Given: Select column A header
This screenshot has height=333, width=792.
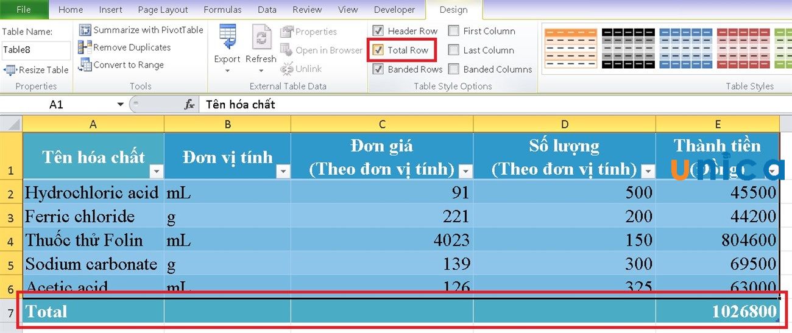Looking at the screenshot, I should 93,124.
